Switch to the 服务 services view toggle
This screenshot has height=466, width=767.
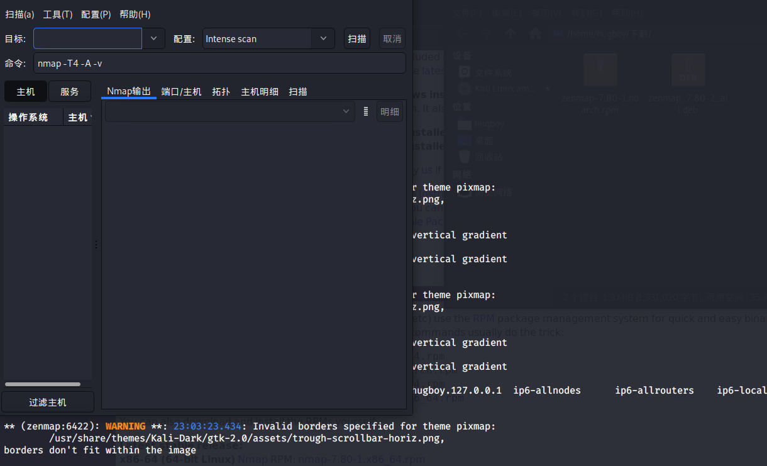[69, 91]
